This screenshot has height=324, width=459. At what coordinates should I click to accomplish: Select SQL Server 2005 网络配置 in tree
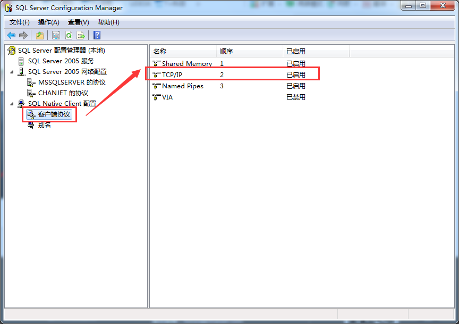point(67,71)
